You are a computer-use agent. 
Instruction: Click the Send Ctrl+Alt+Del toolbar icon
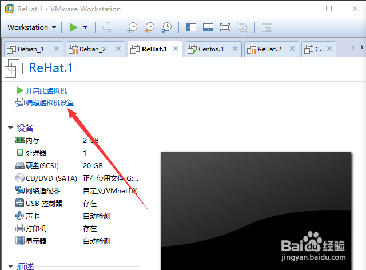click(x=108, y=27)
